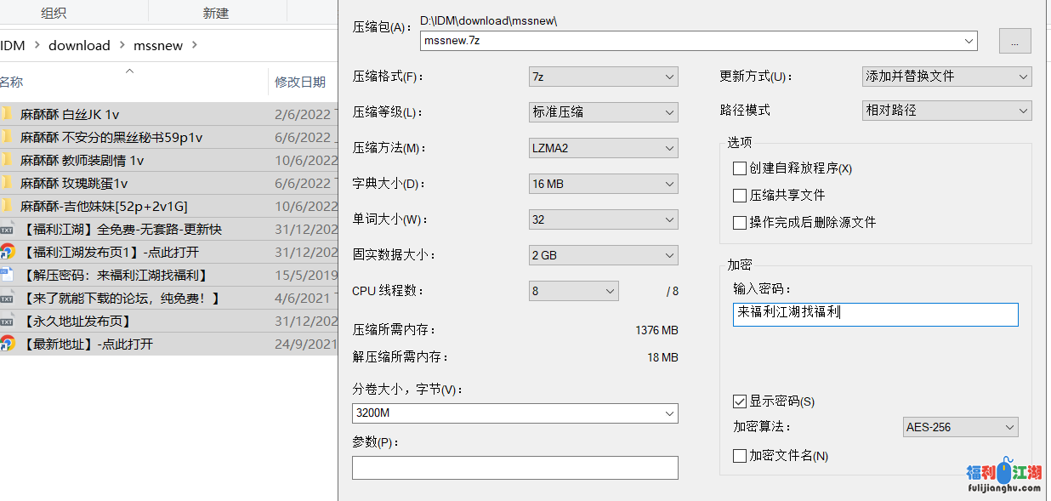Click the 解压密码 document file icon
The height and width of the screenshot is (501, 1051).
(x=7, y=275)
